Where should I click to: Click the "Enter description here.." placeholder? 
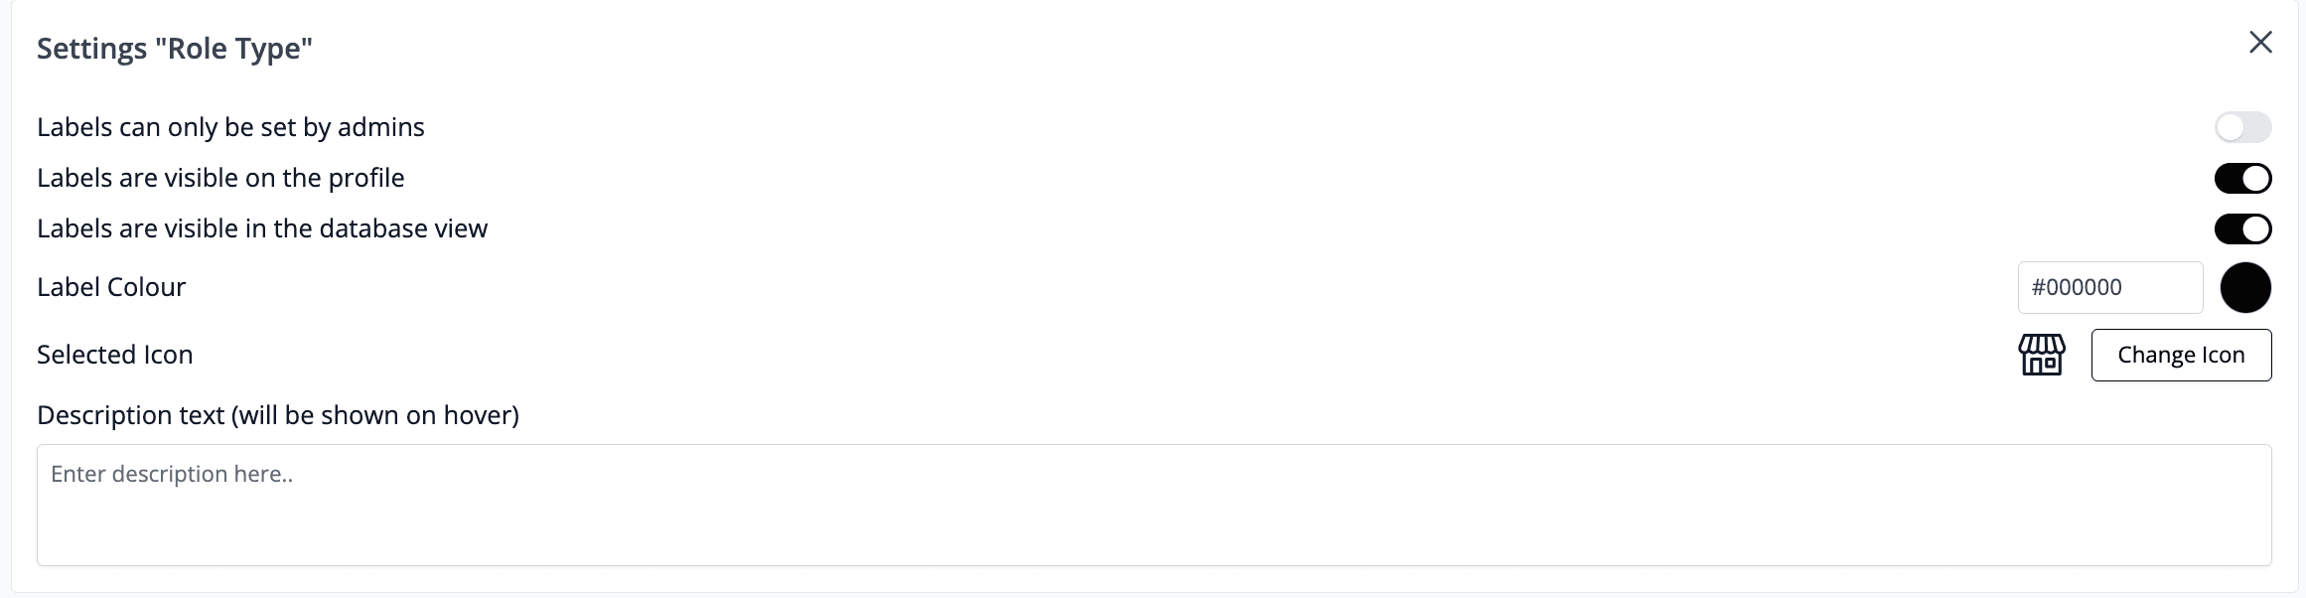click(x=172, y=474)
